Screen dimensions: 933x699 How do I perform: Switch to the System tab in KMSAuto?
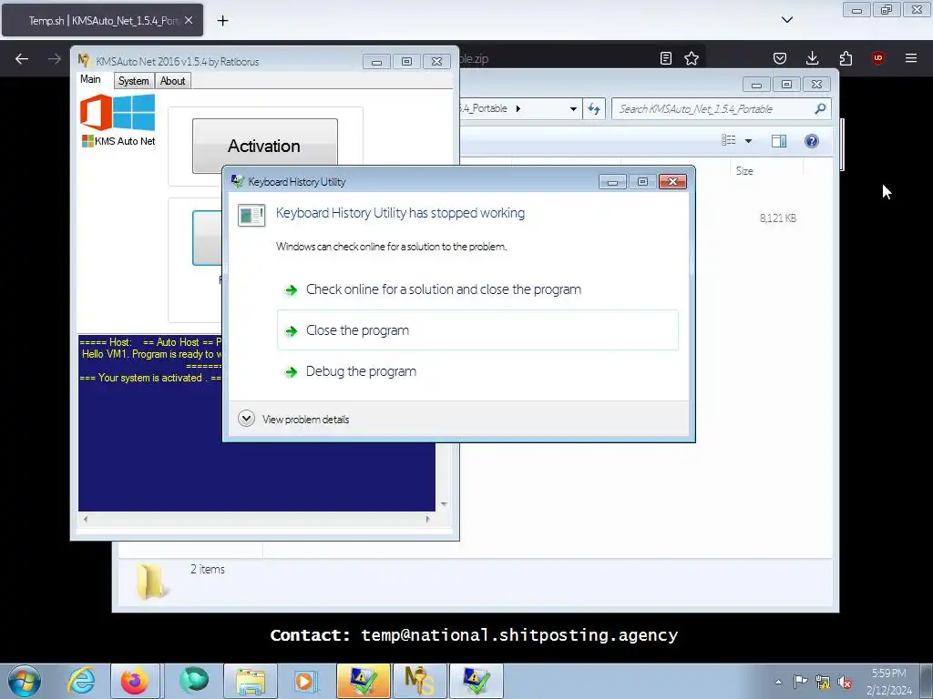coord(133,81)
